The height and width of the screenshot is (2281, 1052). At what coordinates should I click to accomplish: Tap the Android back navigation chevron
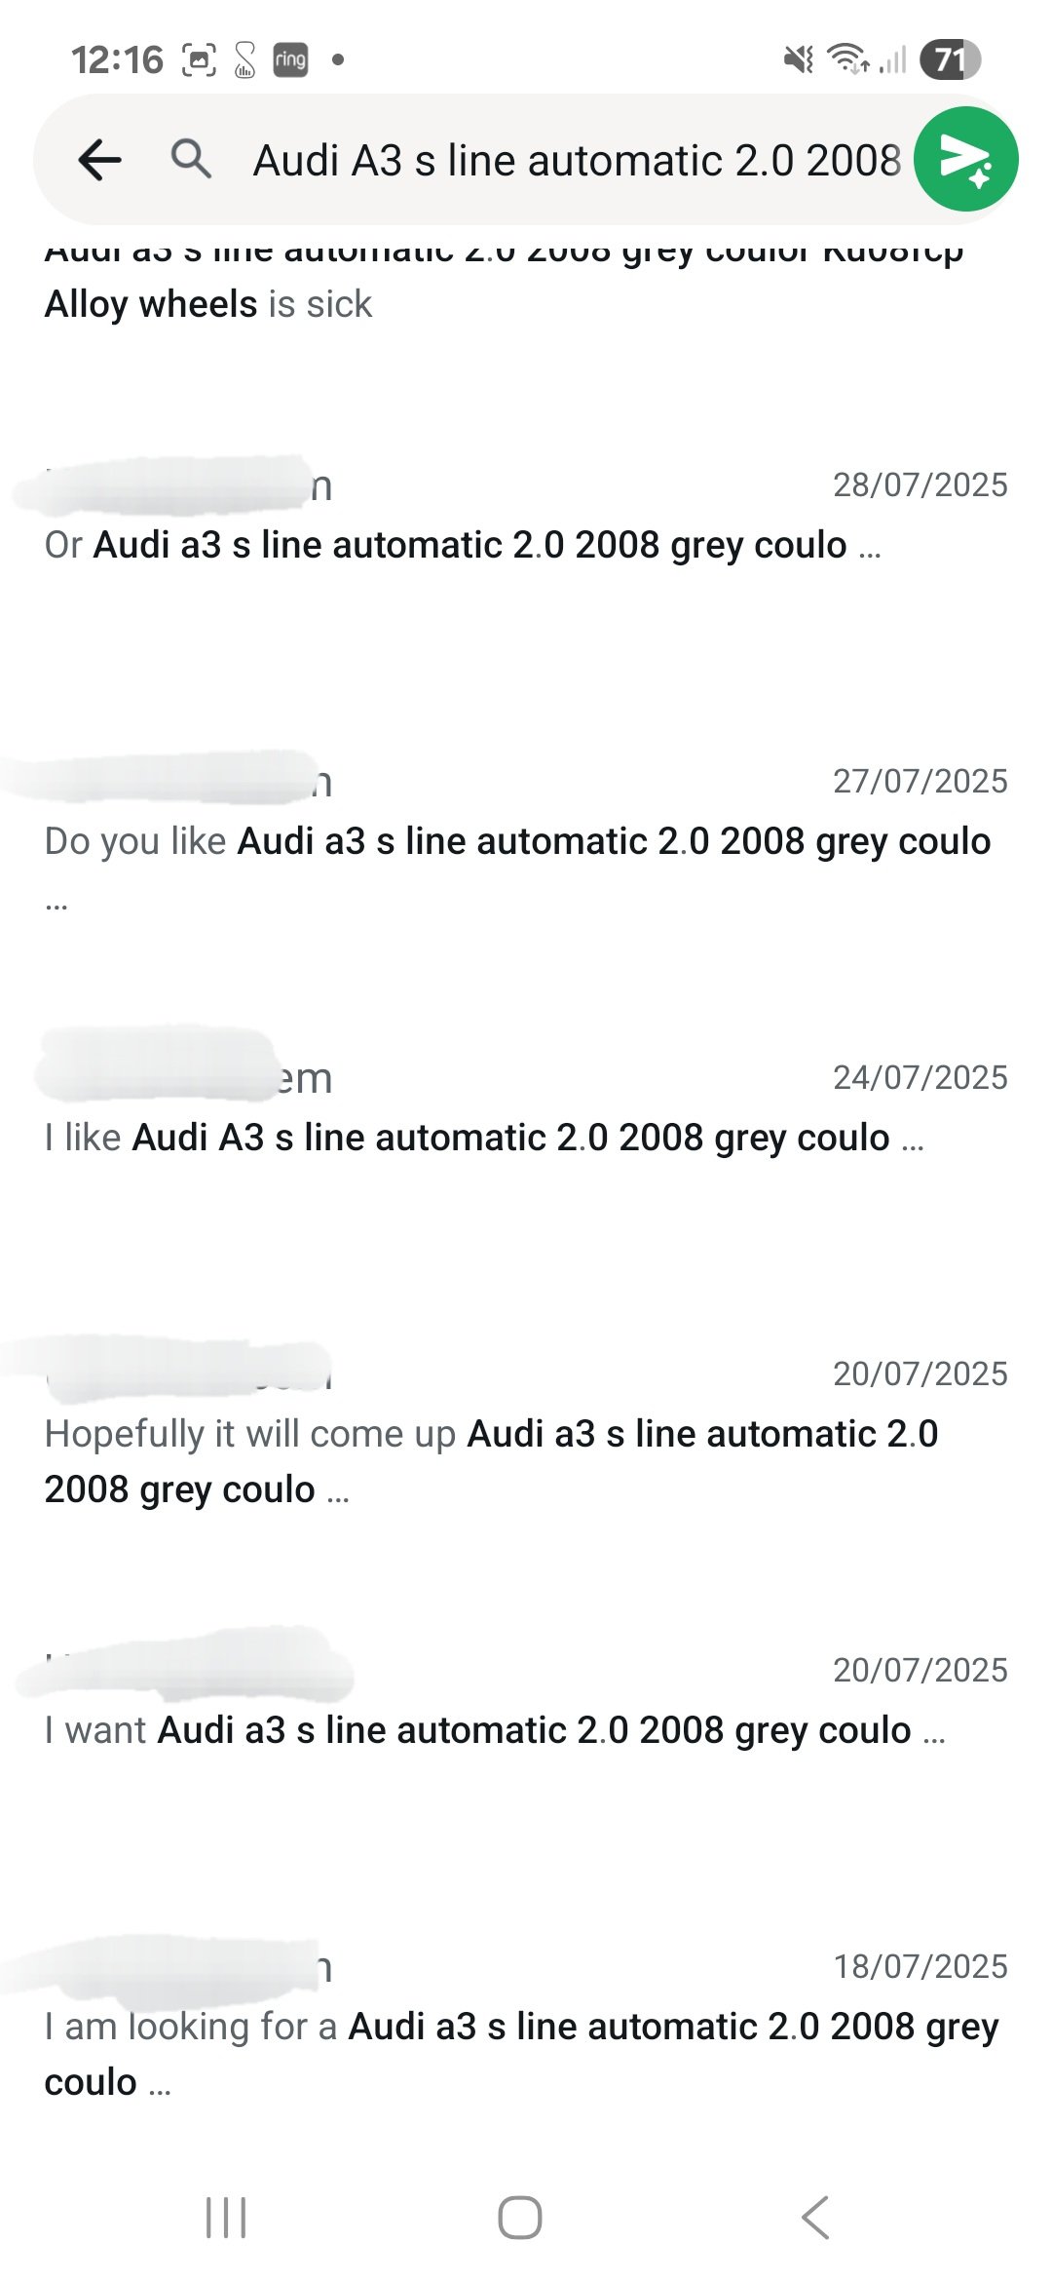[x=814, y=2218]
